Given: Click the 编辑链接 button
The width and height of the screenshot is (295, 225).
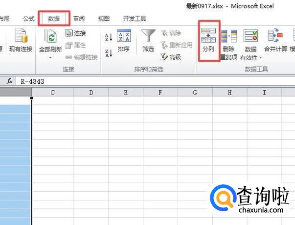Looking at the screenshot, I should pyautogui.click(x=81, y=57).
